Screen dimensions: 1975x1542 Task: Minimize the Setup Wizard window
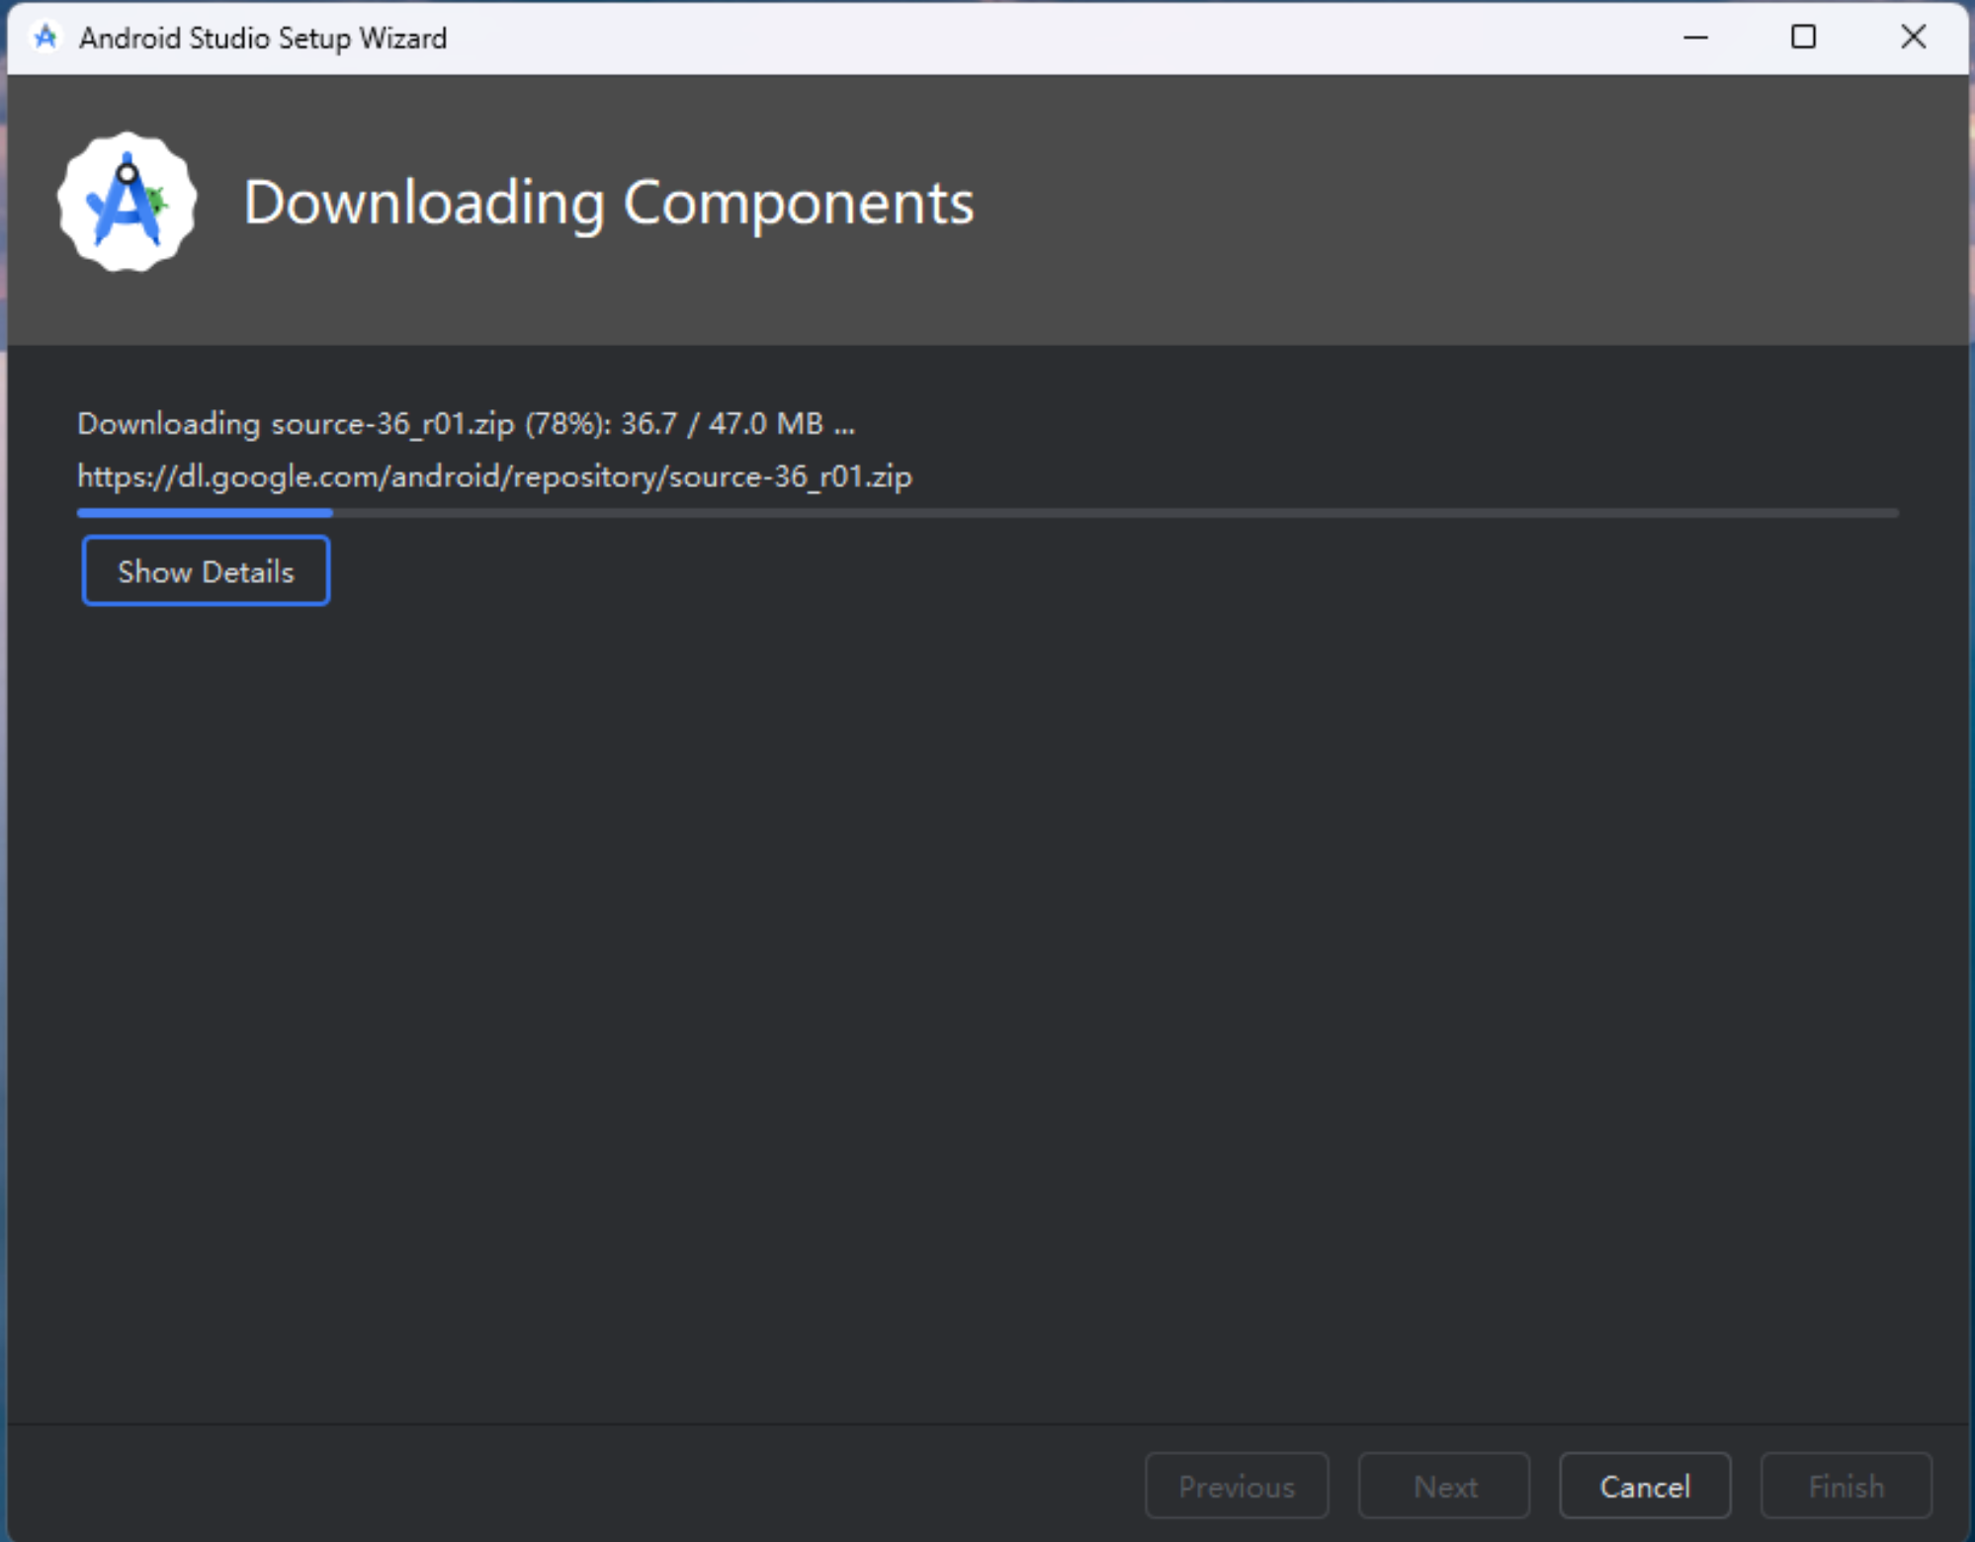coord(1696,38)
